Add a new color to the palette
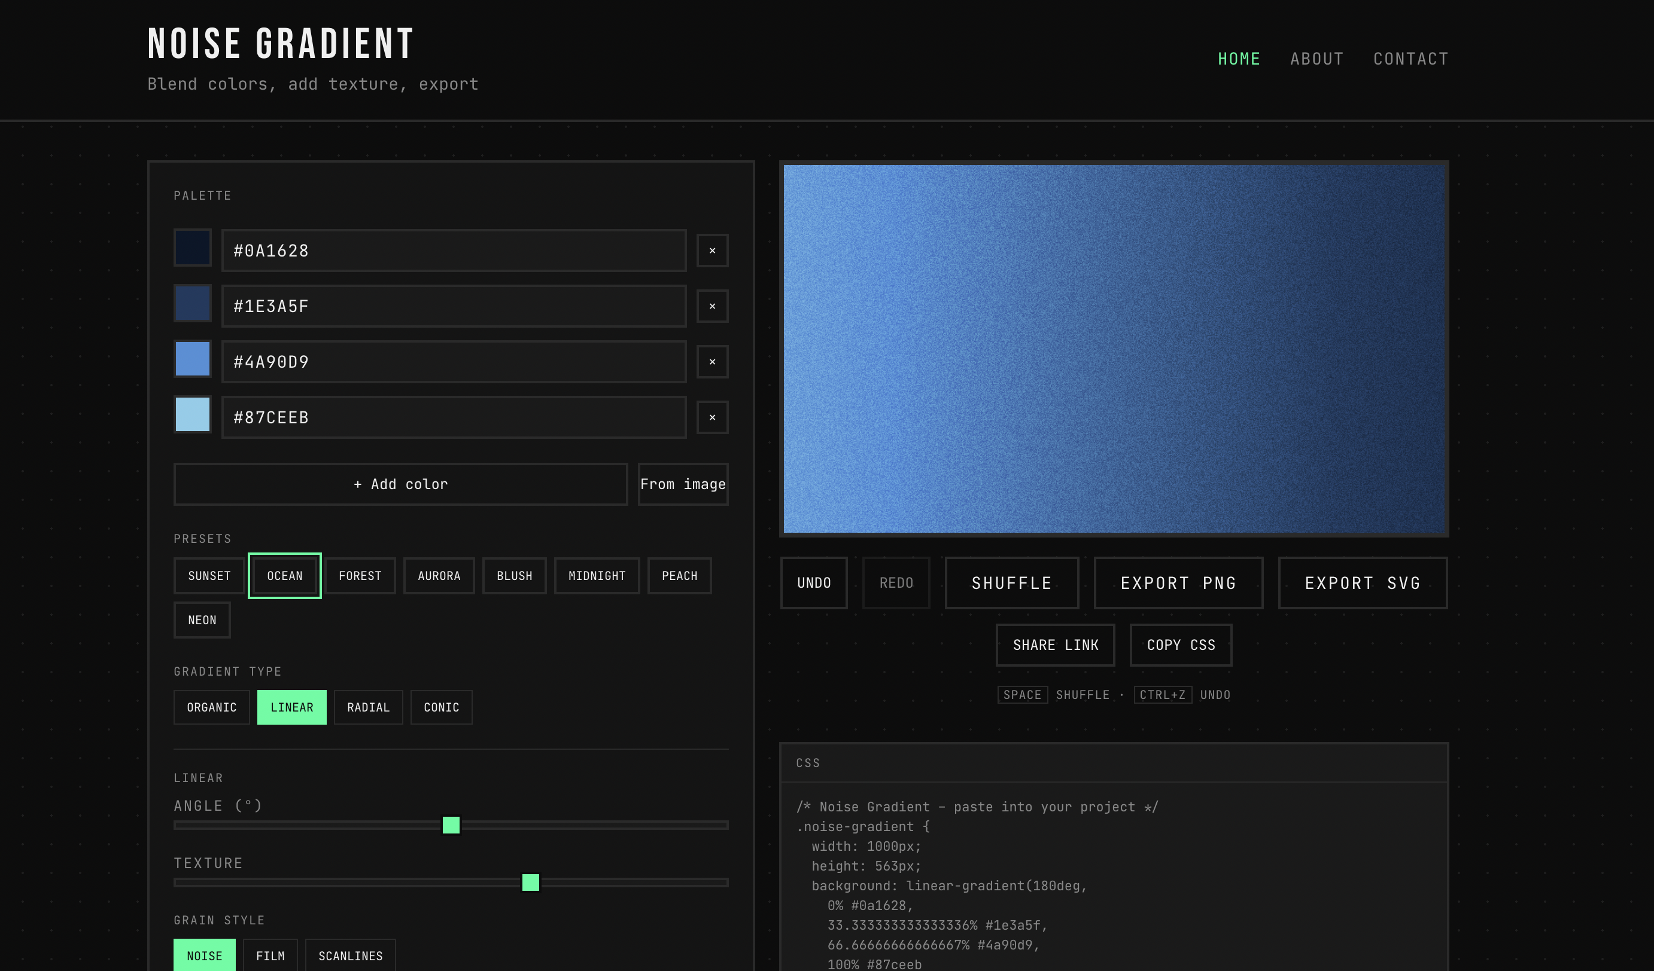The height and width of the screenshot is (971, 1654). click(x=400, y=484)
